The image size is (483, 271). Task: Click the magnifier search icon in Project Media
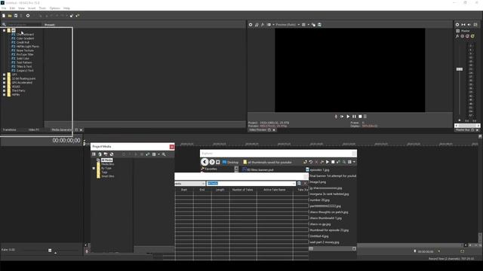click(x=164, y=154)
